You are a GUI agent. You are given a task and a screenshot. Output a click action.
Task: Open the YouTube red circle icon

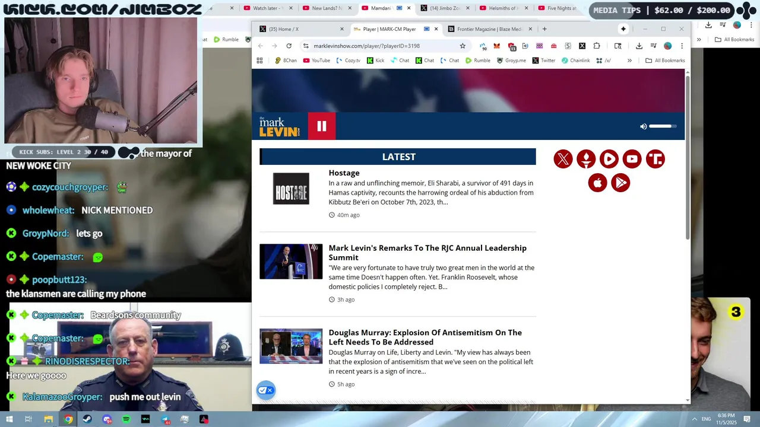click(x=632, y=159)
